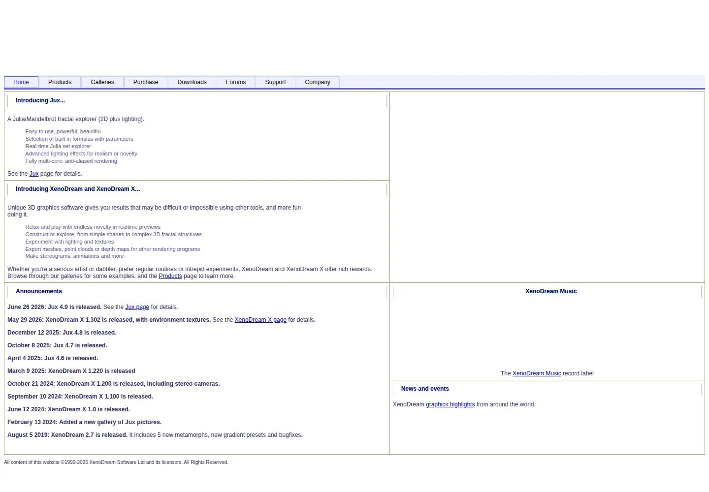Click 'Fully multi-core; anti-aliased rendering' bullet
The height and width of the screenshot is (492, 709).
click(71, 161)
